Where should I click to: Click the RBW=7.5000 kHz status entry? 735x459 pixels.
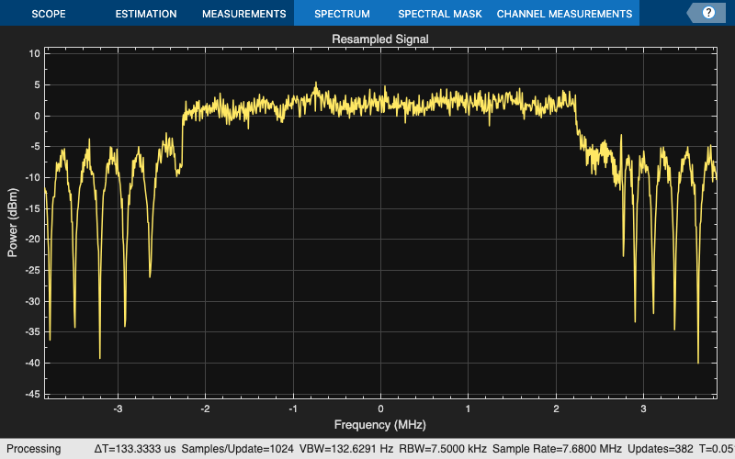pos(443,449)
